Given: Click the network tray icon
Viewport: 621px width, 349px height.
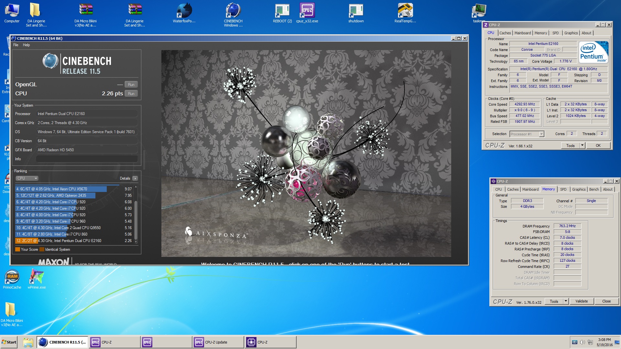Looking at the screenshot, I should (x=590, y=342).
